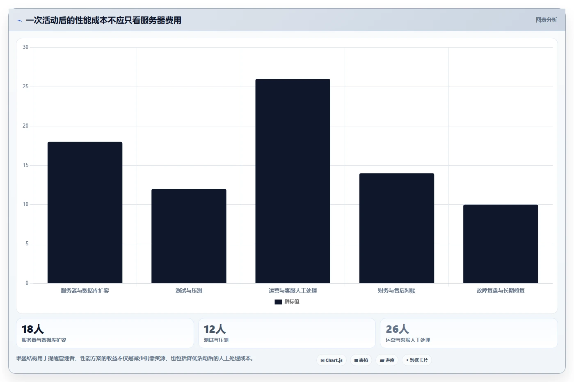This screenshot has height=382, width=574.
Task: Click the x-axis label 财务与售后对账
Action: point(397,291)
